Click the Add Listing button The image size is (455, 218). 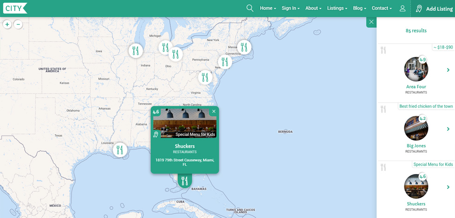click(434, 9)
